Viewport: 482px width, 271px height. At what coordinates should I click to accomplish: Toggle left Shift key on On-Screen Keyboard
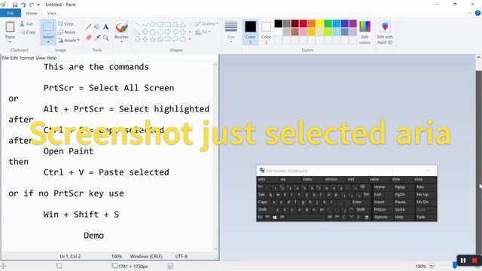265,209
